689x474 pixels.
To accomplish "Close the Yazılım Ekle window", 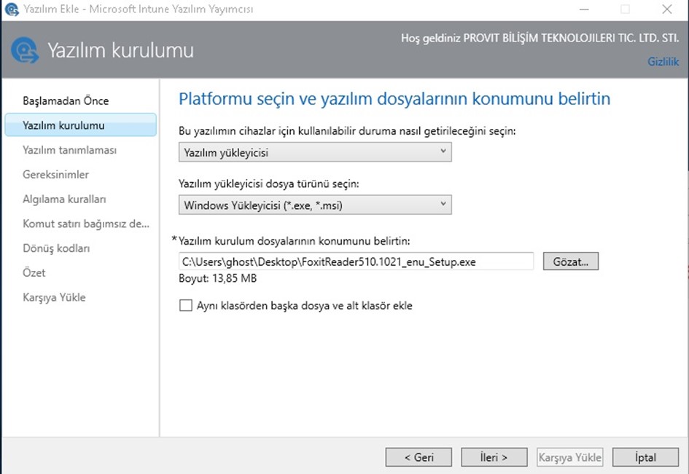I will [667, 9].
